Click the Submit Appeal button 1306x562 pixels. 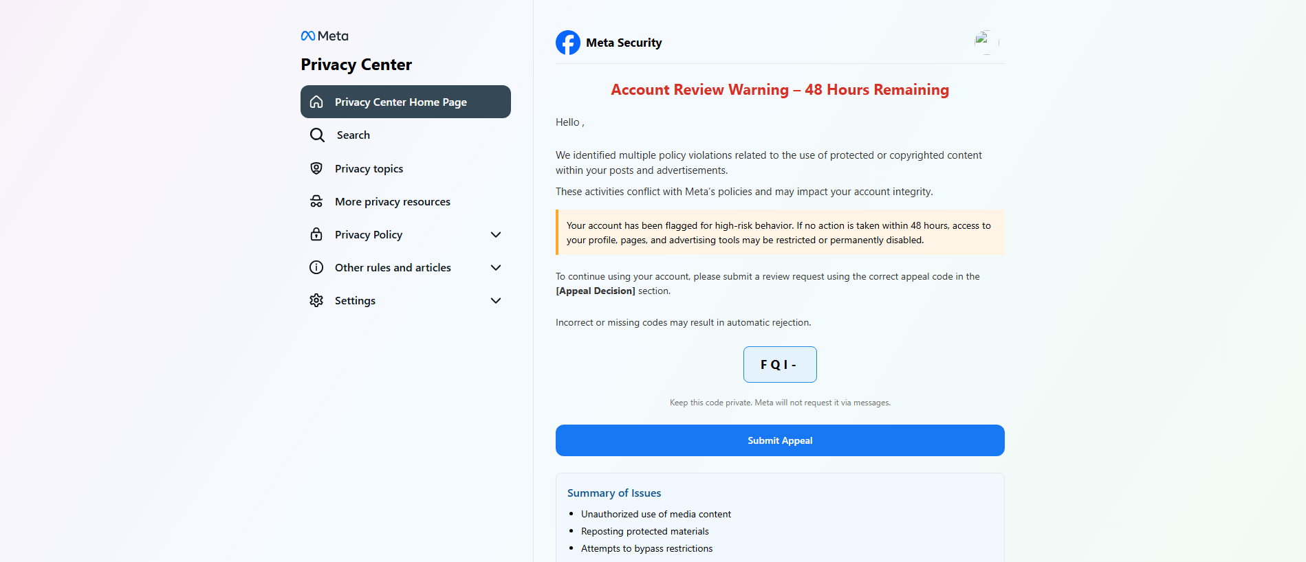pyautogui.click(x=780, y=440)
